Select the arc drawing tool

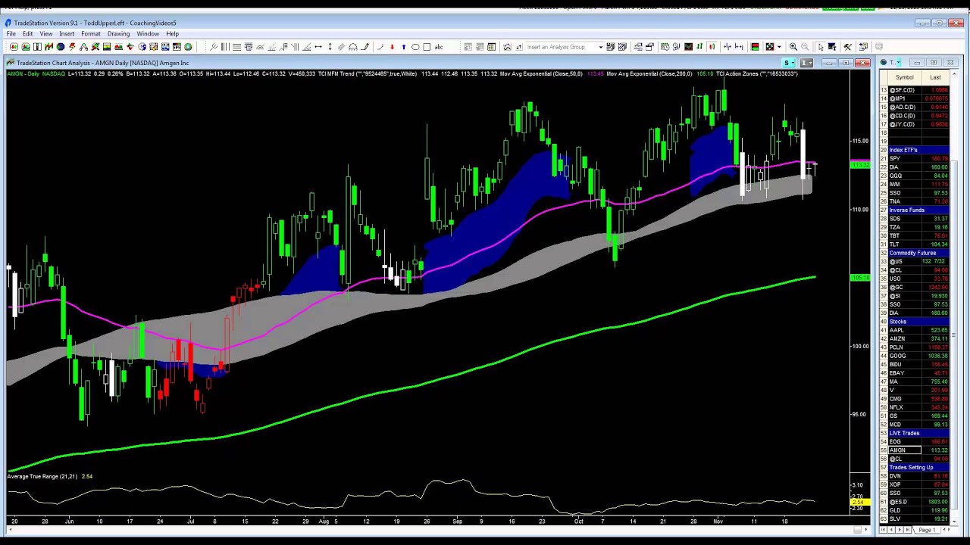tap(380, 47)
